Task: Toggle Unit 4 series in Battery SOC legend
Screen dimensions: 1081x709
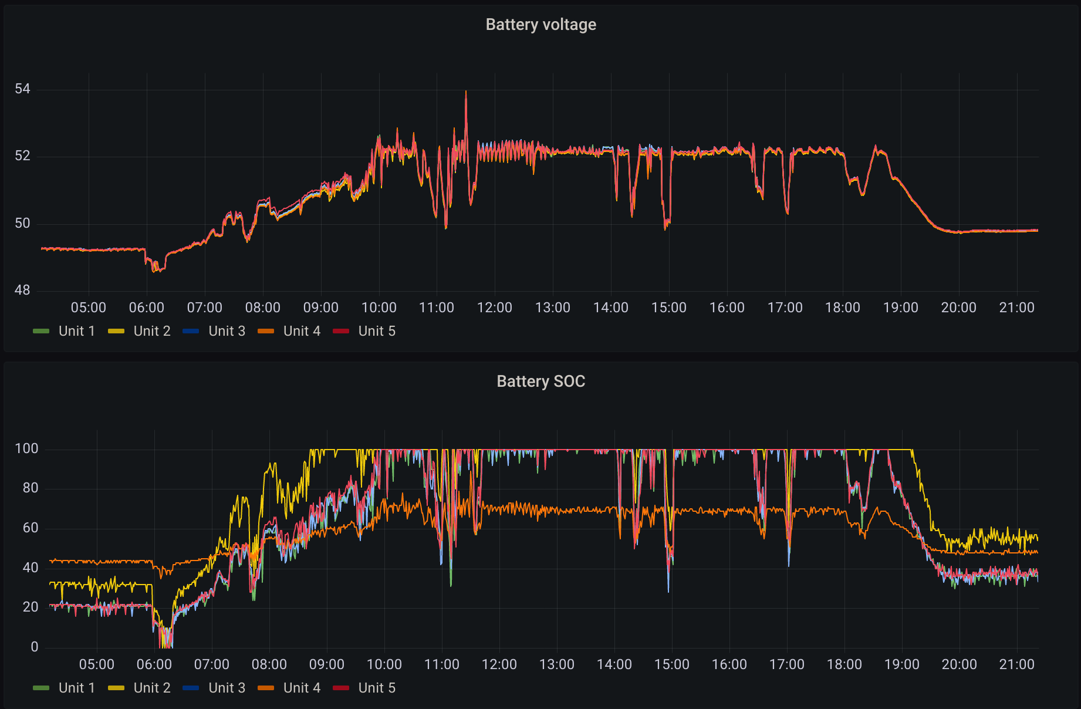Action: [x=302, y=688]
